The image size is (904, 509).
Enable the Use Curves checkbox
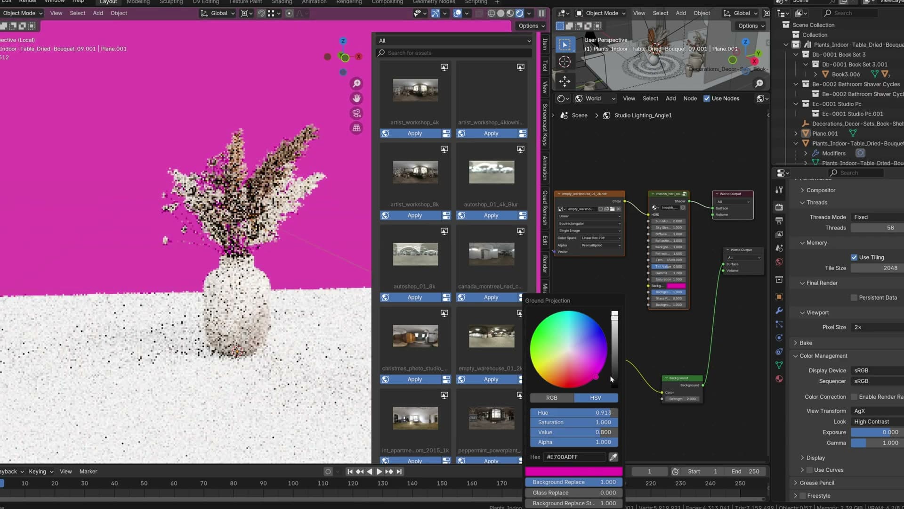tap(809, 470)
